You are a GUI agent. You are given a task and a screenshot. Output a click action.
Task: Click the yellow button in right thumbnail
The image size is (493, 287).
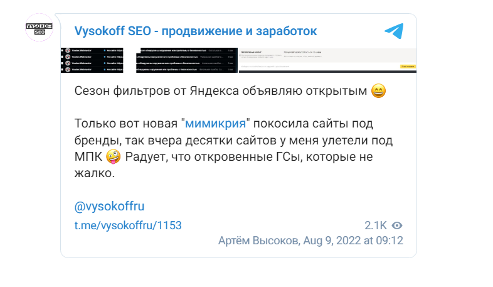point(408,66)
